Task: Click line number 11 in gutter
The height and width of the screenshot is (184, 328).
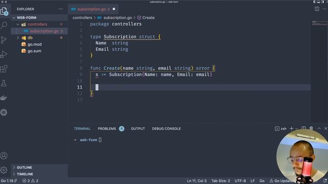Action: pyautogui.click(x=79, y=87)
